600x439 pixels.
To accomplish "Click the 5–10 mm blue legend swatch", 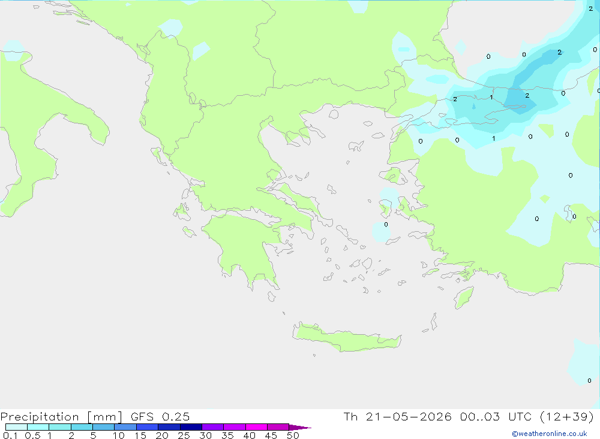I will click(x=104, y=427).
